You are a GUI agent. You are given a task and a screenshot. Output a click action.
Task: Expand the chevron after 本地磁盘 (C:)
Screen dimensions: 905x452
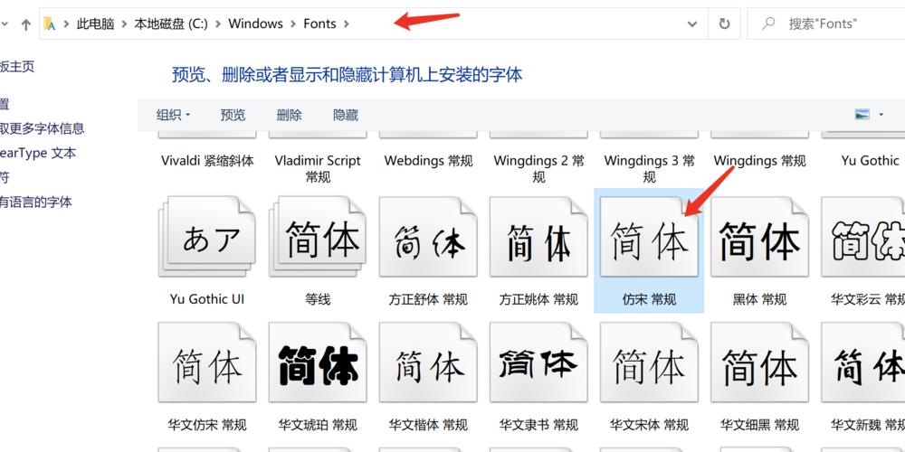click(218, 24)
